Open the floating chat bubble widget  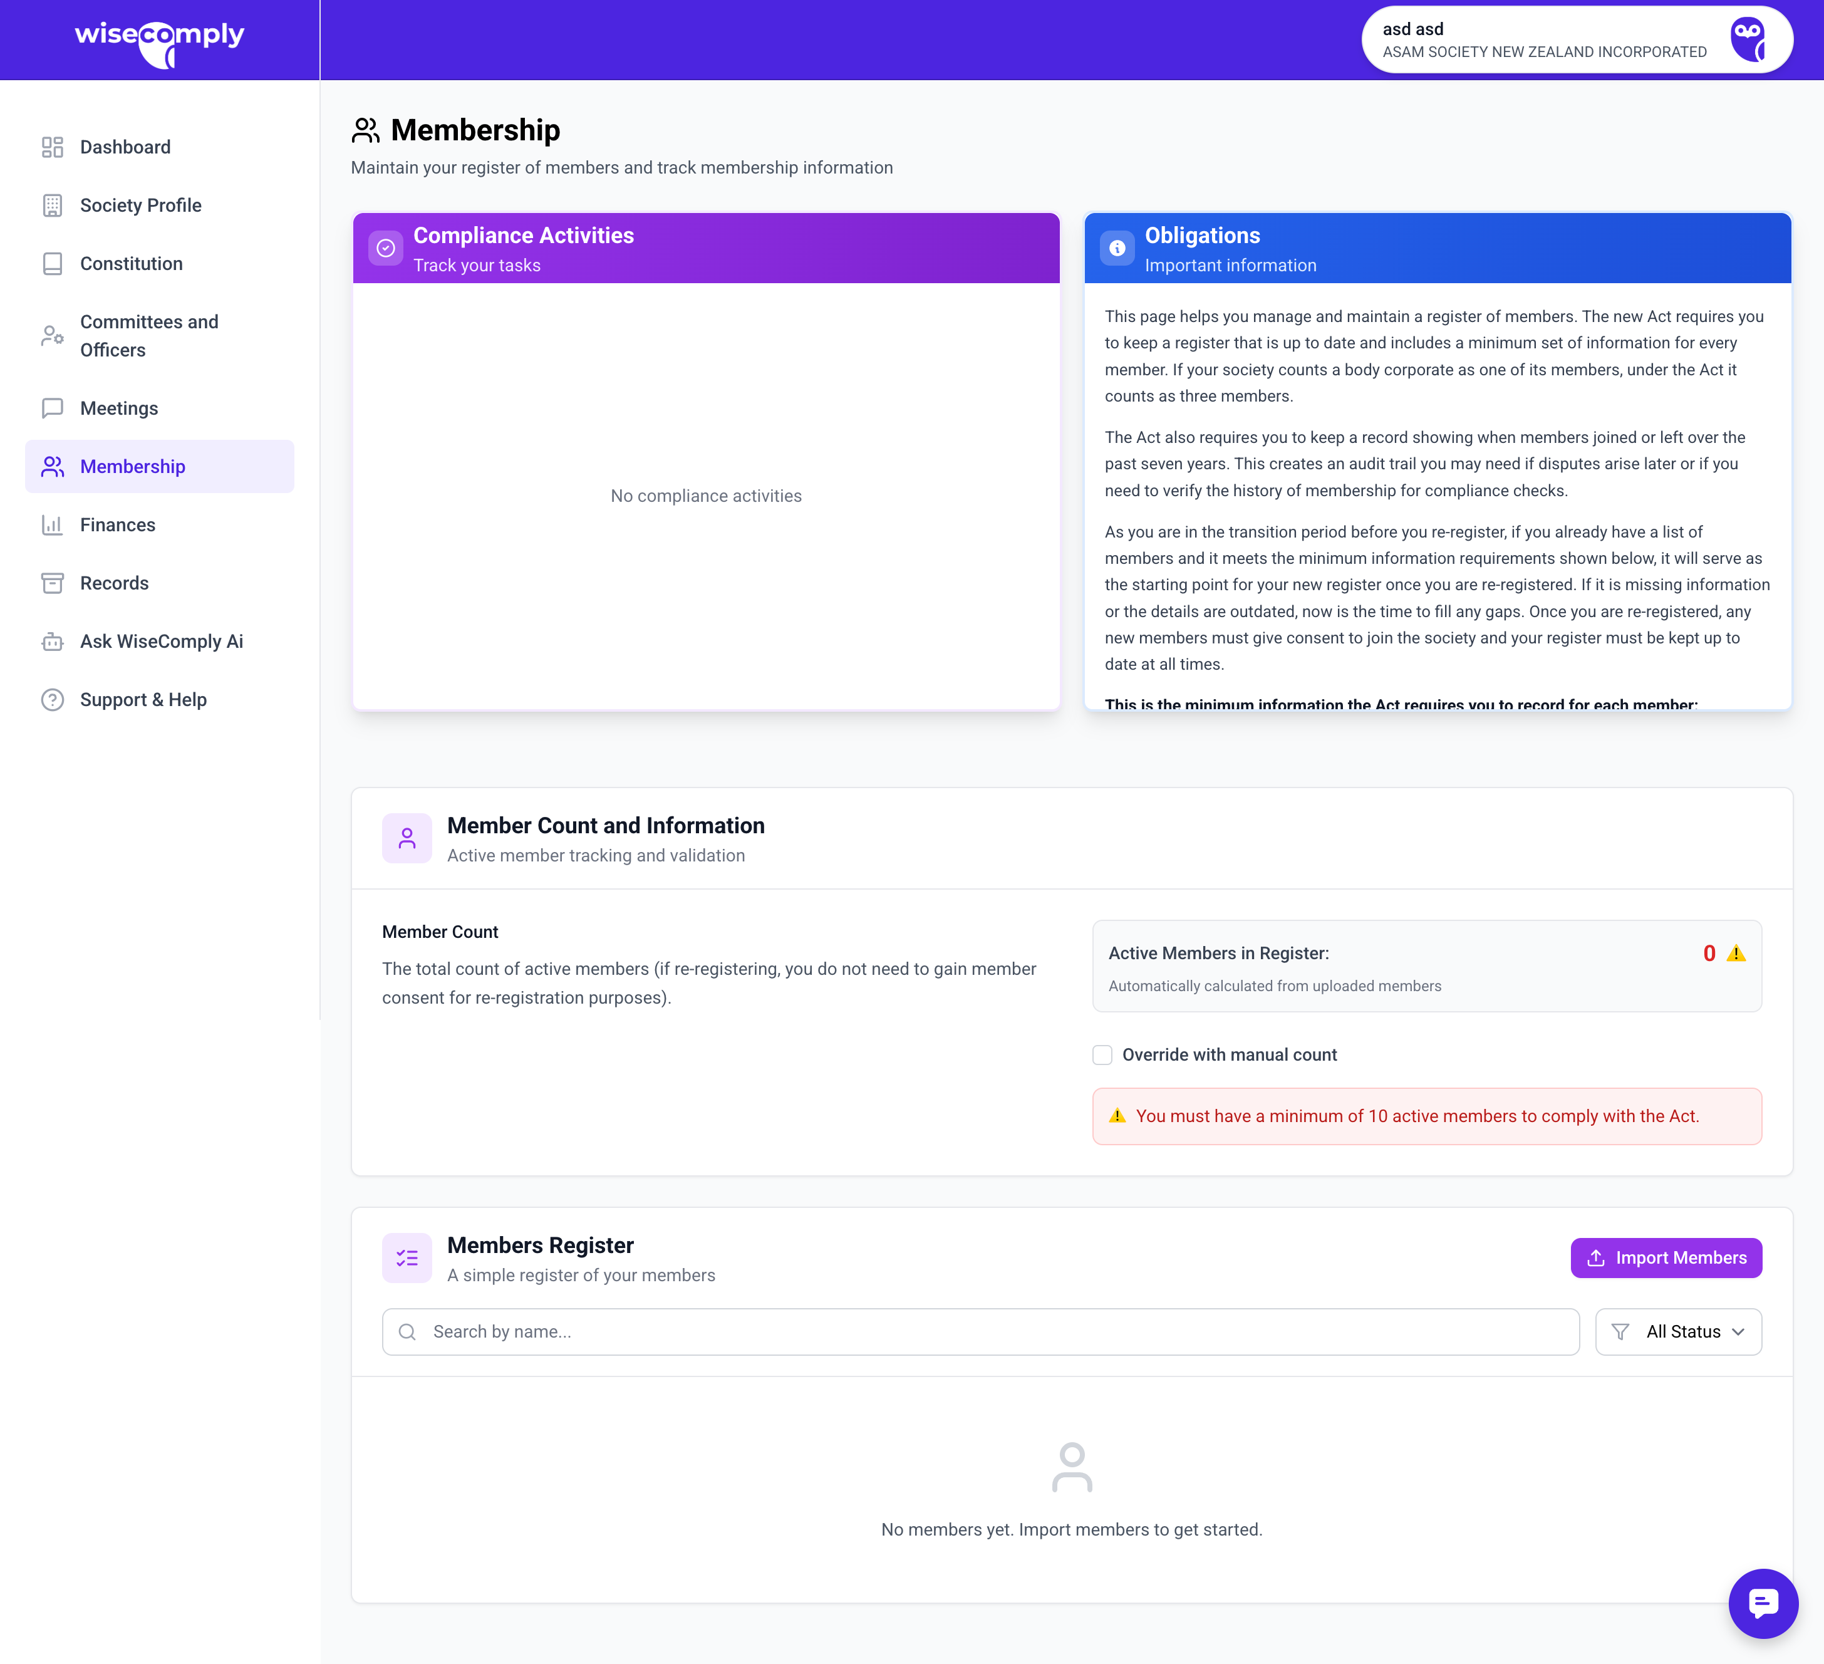pyautogui.click(x=1763, y=1603)
